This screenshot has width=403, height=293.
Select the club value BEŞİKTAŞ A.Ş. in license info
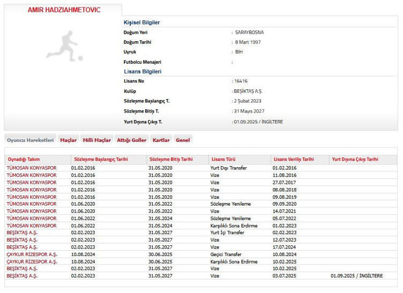click(248, 92)
